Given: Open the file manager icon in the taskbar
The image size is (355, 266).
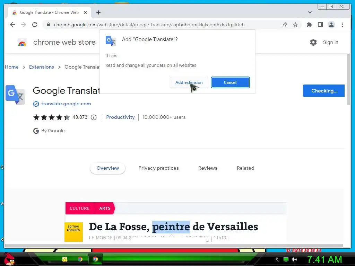Looking at the screenshot, I should click(65, 259).
